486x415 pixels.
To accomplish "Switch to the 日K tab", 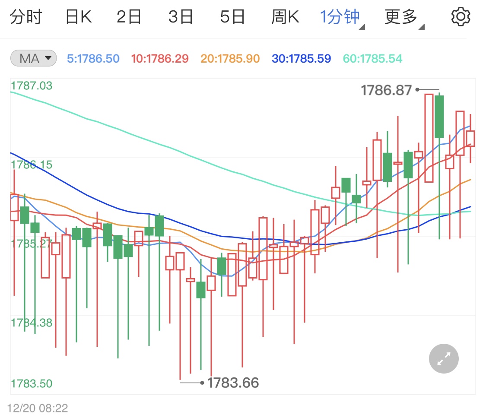I will [x=79, y=17].
